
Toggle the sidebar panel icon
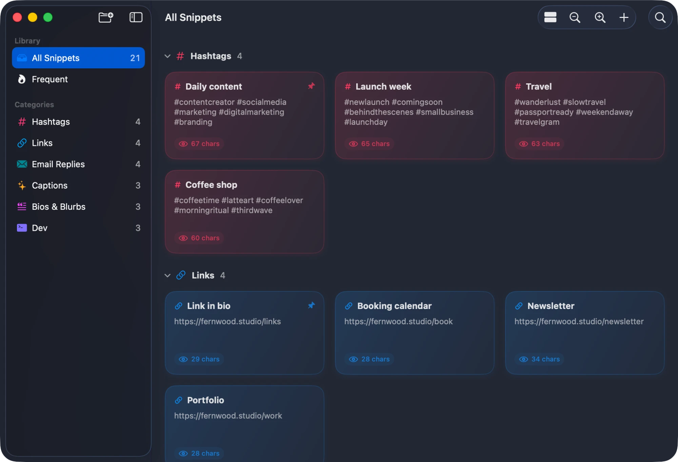pyautogui.click(x=136, y=17)
